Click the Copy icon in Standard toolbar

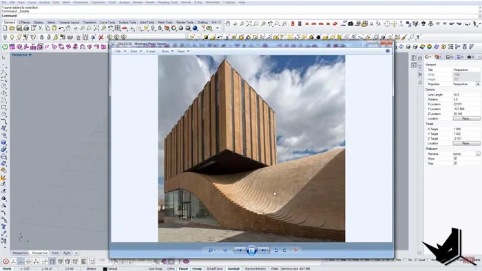tap(48, 28)
